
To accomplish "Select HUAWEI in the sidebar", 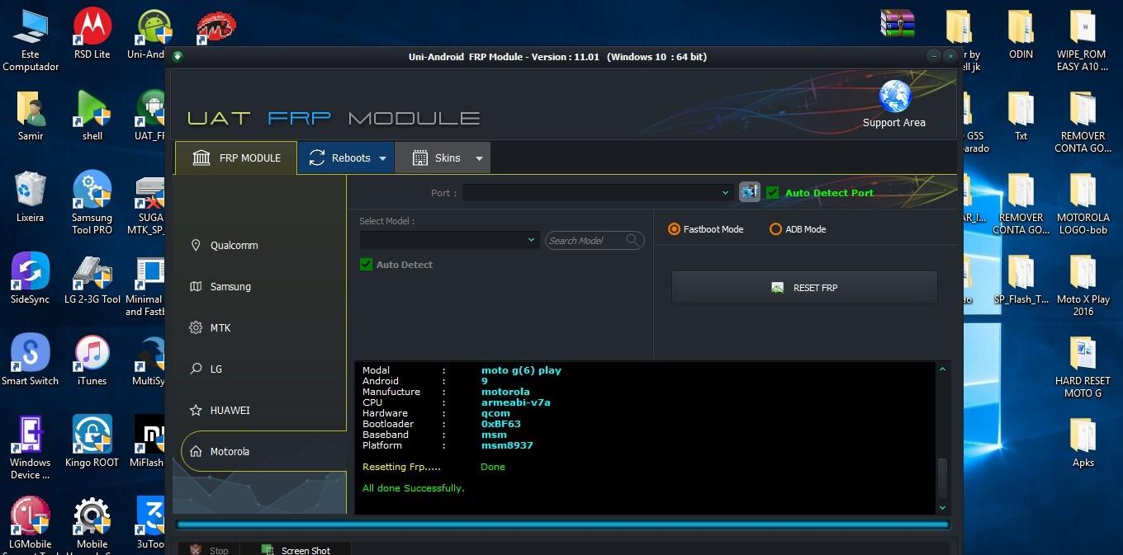I will (230, 410).
